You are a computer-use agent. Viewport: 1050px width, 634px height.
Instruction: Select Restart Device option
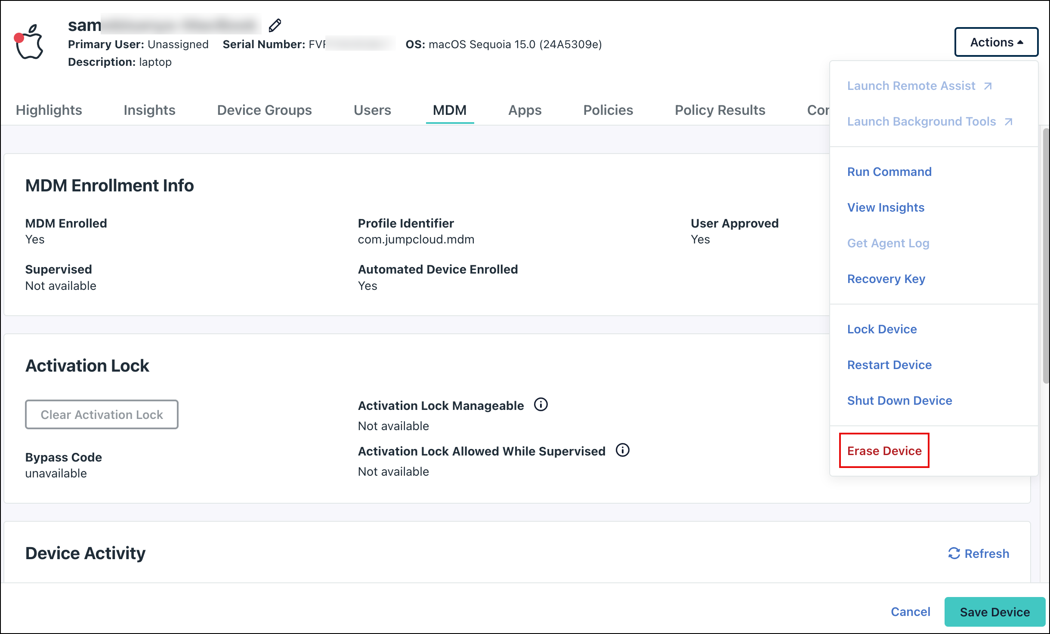tap(889, 365)
